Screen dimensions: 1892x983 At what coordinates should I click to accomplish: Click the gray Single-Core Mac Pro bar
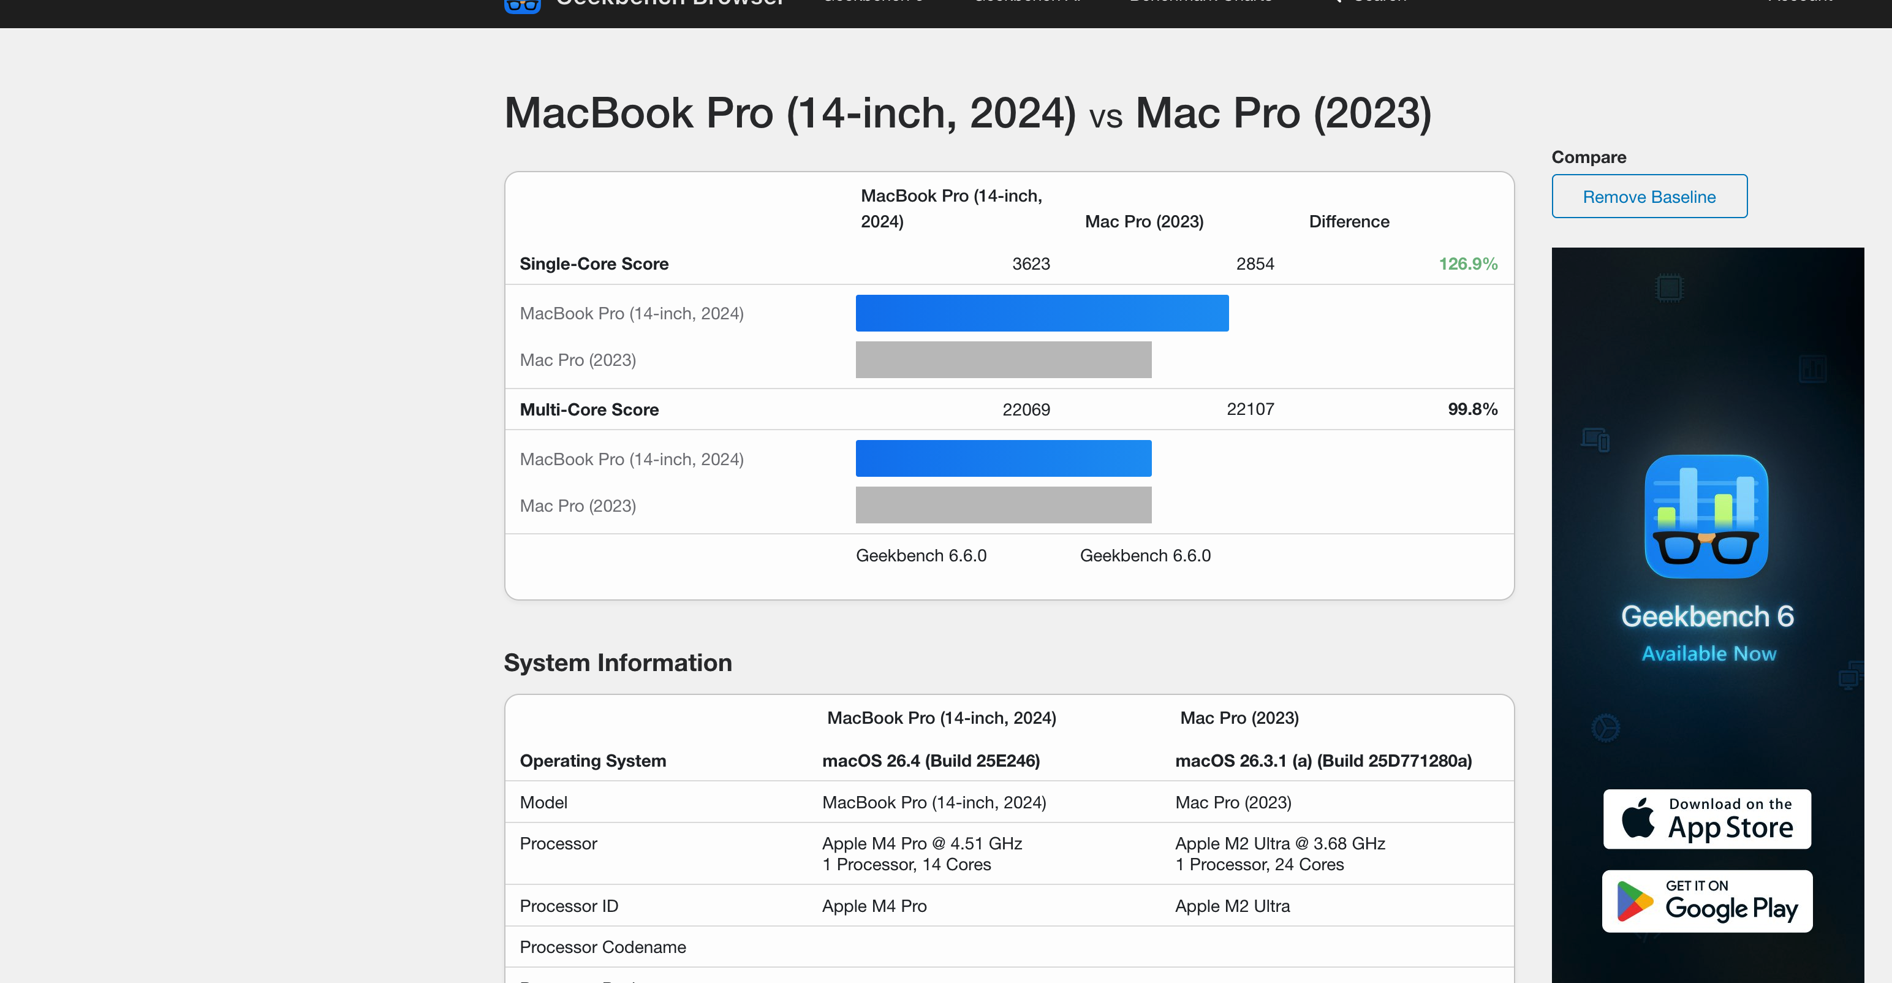tap(1004, 360)
